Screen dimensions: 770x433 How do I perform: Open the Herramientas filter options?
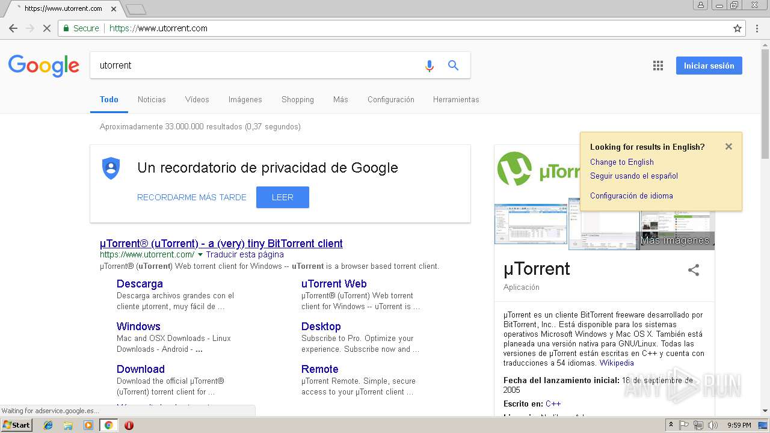pos(456,100)
